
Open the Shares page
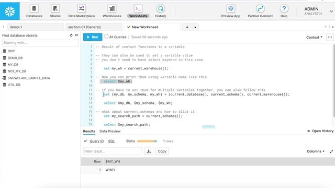[x=55, y=11]
